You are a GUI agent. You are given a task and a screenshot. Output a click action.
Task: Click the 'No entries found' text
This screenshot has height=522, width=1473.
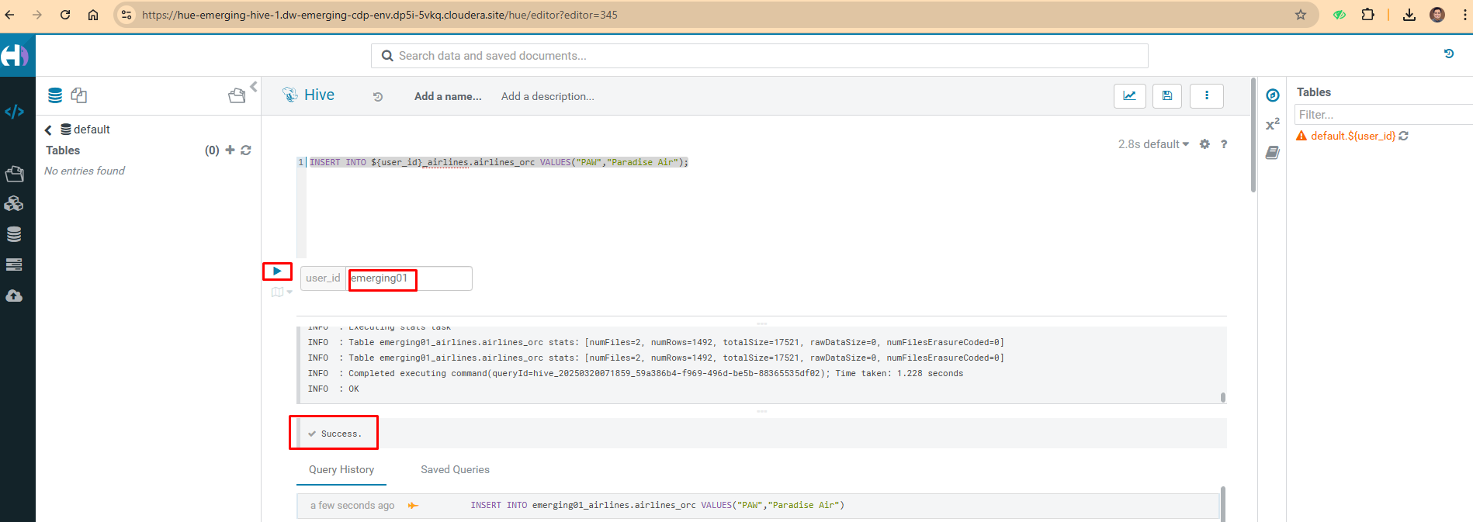85,171
